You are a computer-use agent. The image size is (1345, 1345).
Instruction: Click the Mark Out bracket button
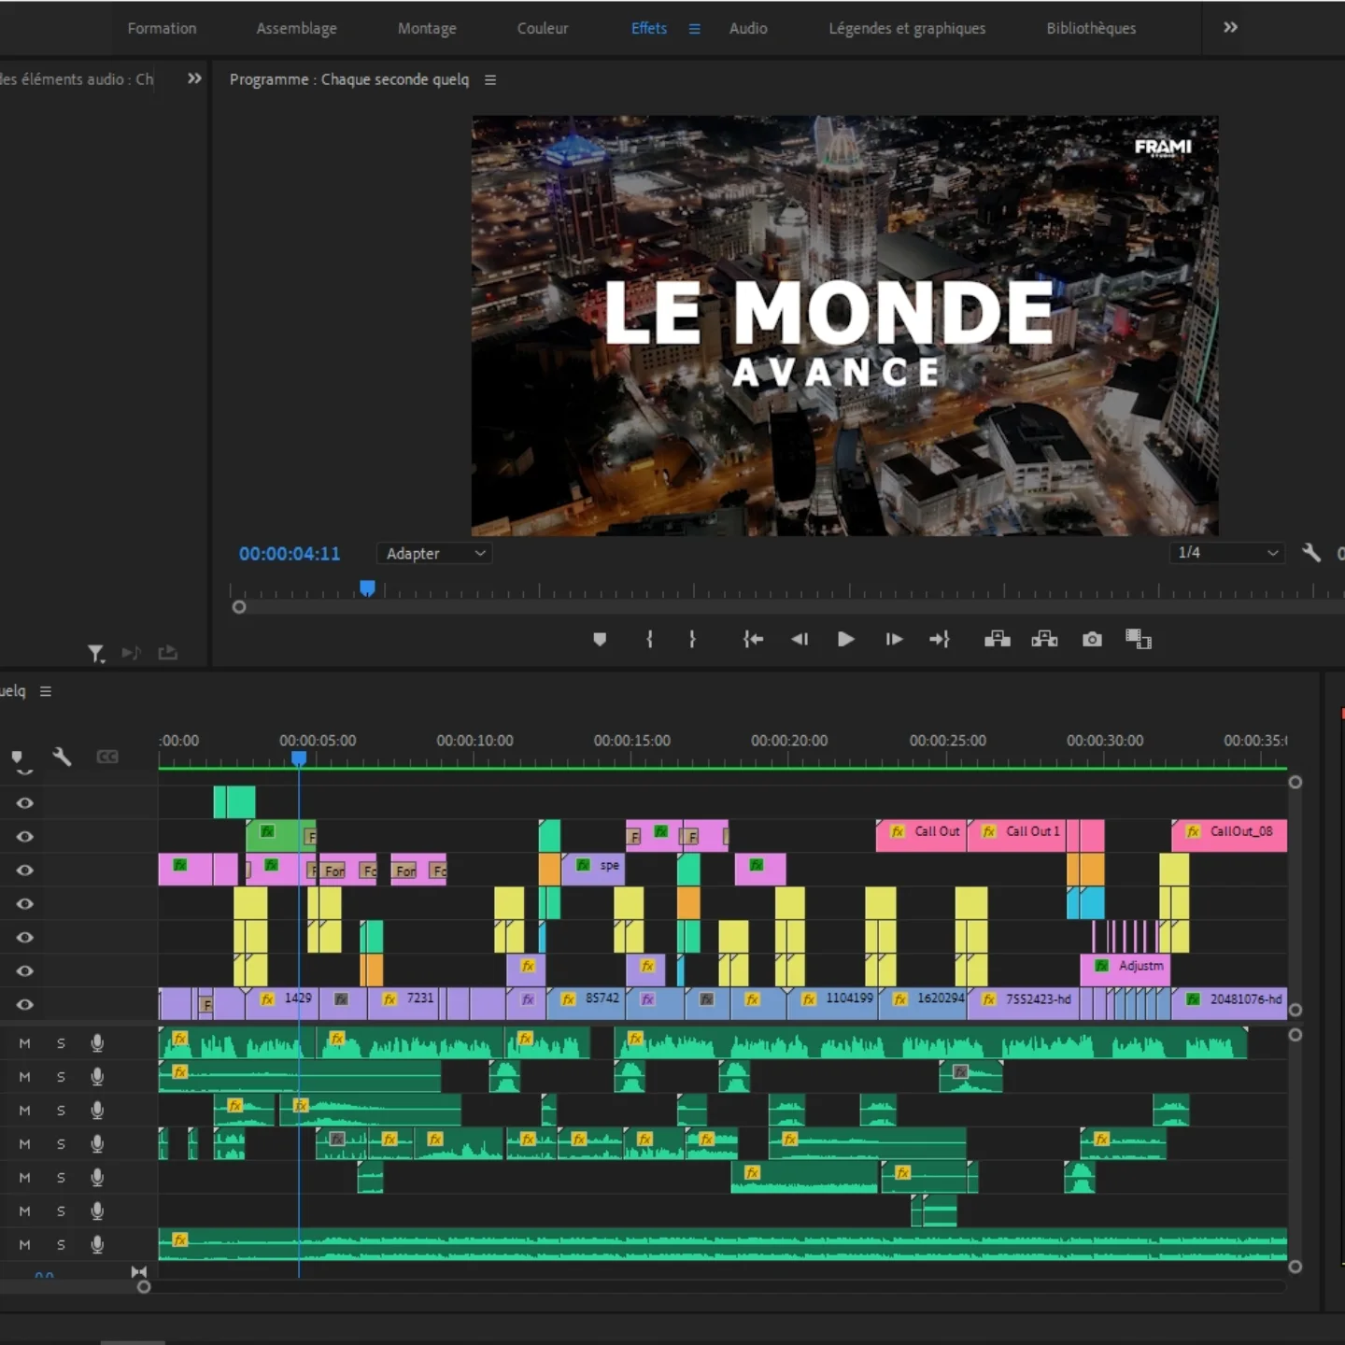coord(692,639)
